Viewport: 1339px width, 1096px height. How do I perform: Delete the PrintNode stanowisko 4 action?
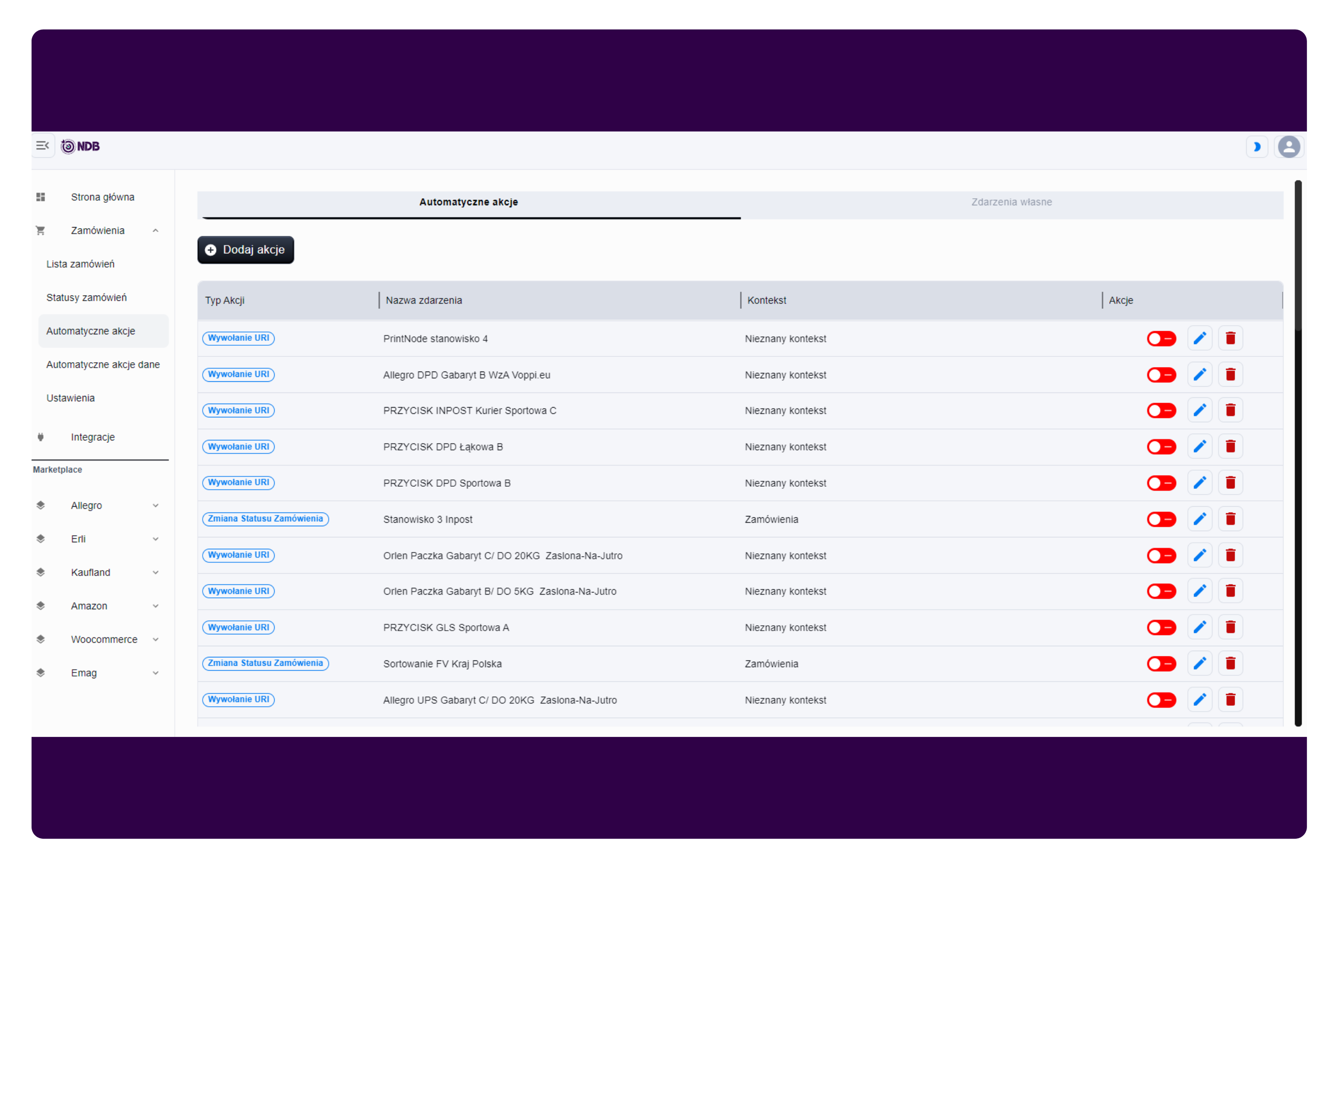(1230, 338)
